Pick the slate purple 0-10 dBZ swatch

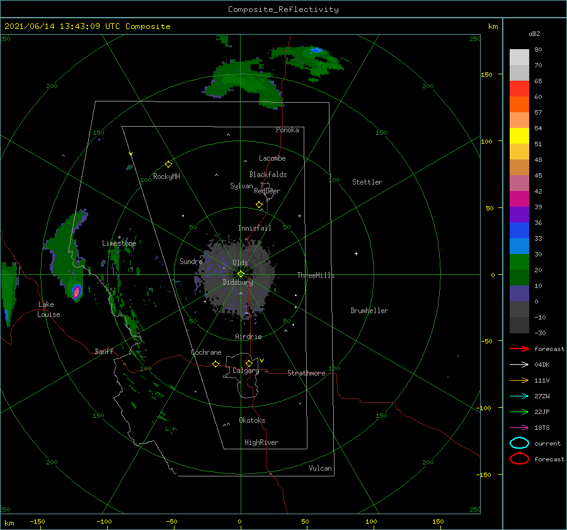click(519, 294)
